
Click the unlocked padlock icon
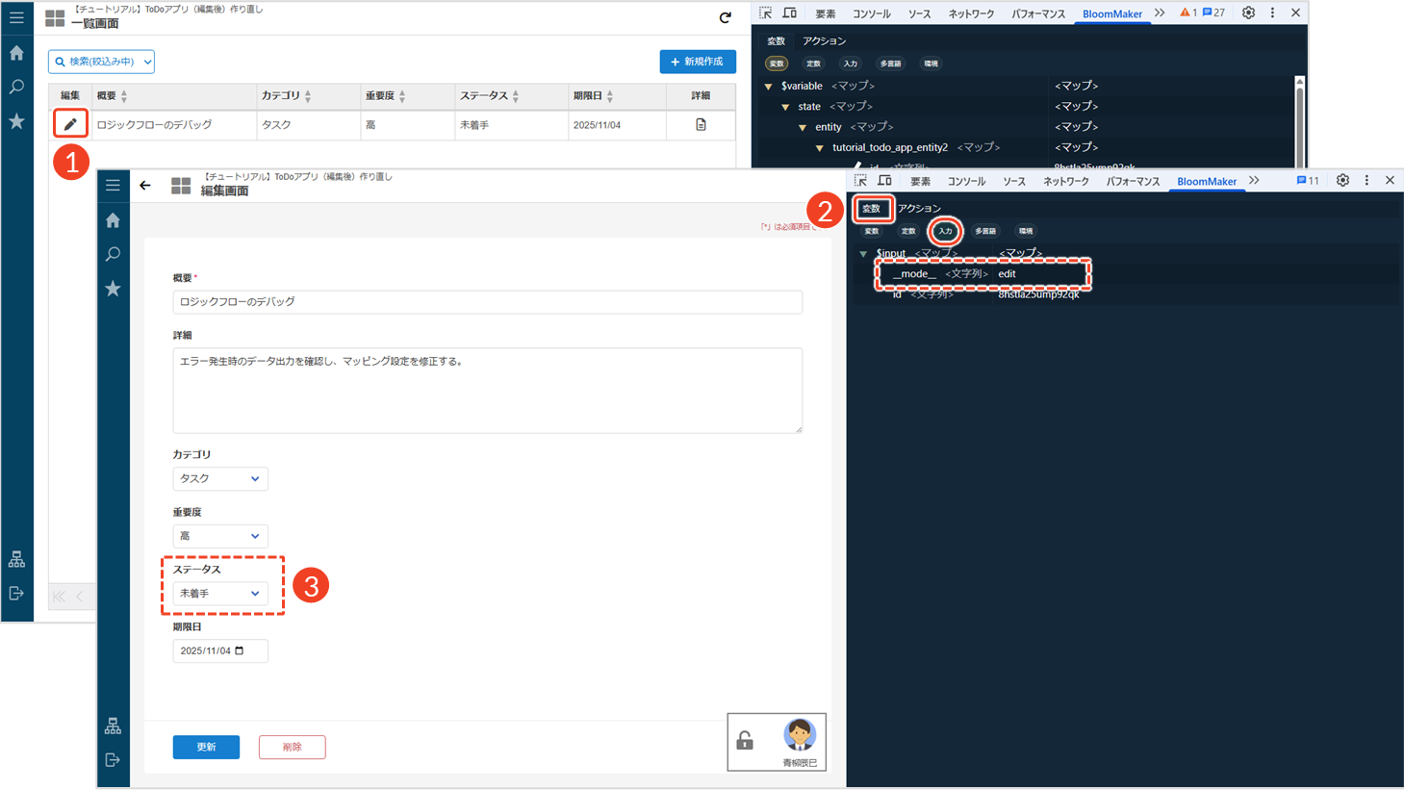pos(745,740)
